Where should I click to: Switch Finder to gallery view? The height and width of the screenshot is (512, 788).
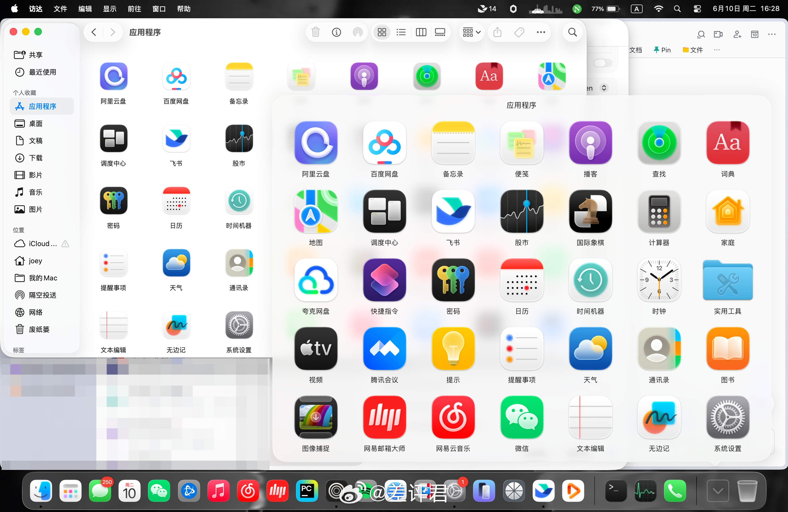[440, 32]
